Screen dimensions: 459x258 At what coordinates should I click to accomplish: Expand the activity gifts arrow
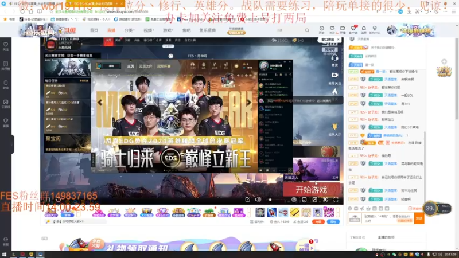coord(249,212)
